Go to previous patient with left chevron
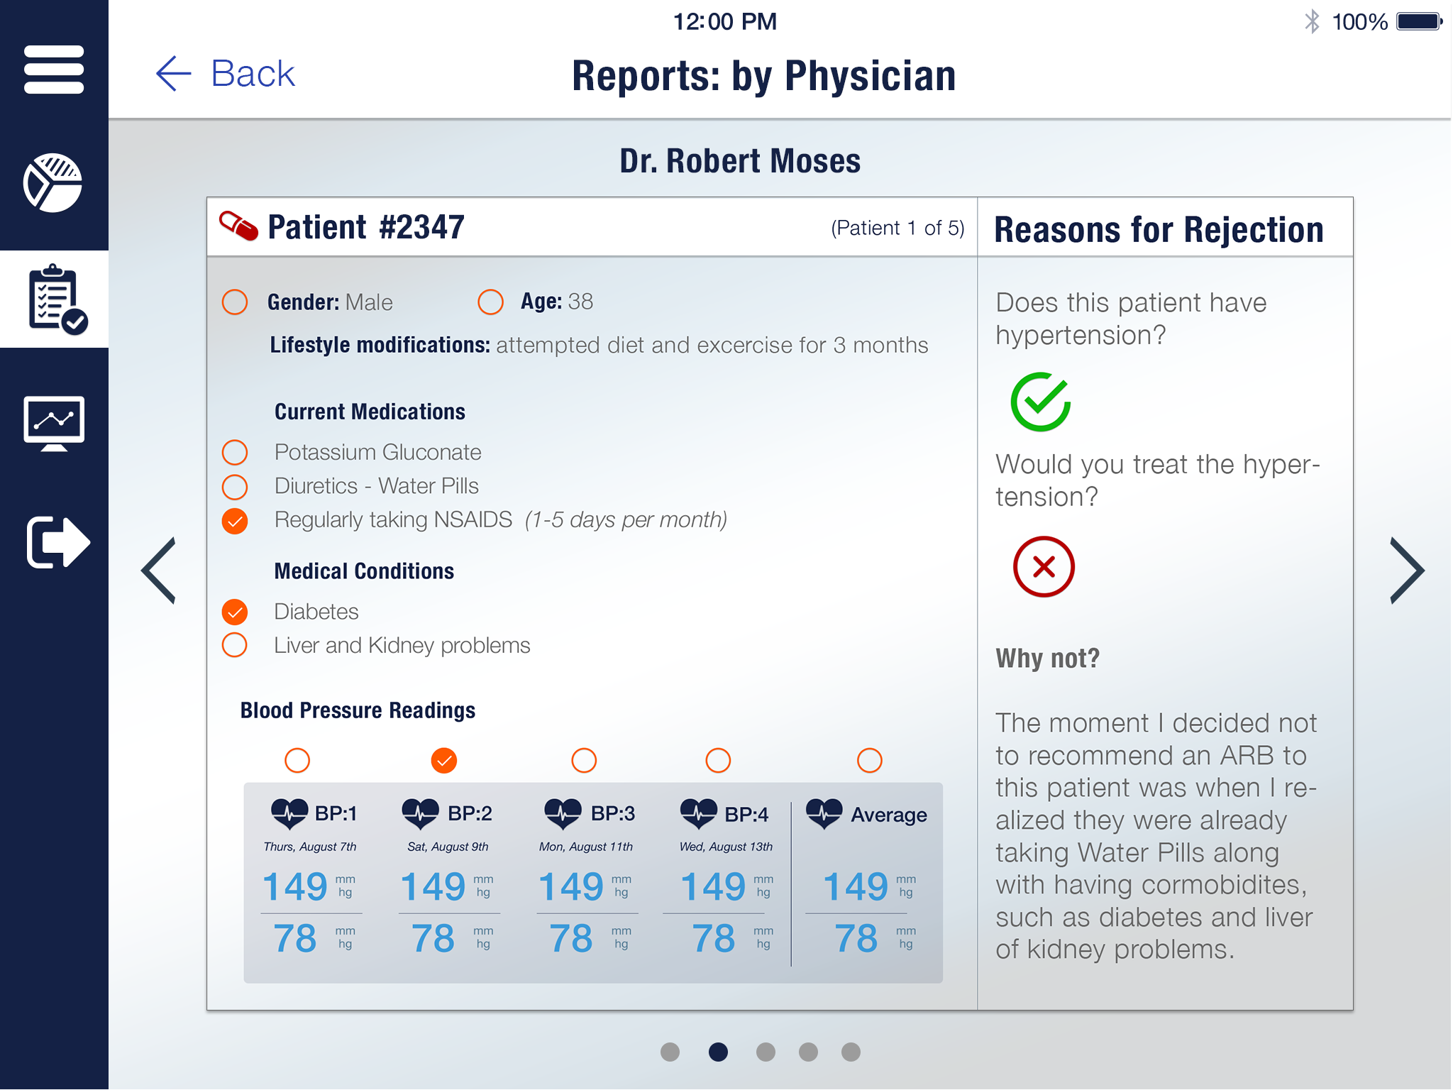This screenshot has height=1090, width=1453. pos(159,571)
